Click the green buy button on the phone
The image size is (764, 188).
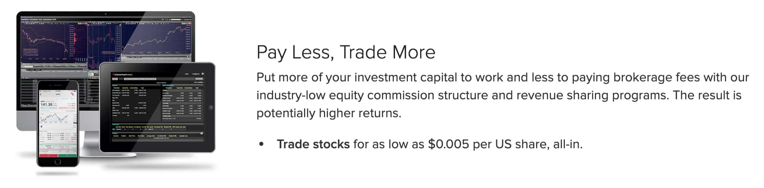[x=67, y=155]
